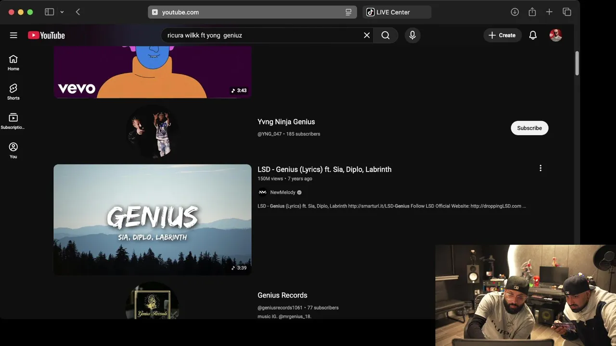Go to the YouTube logo home link

tap(46, 35)
